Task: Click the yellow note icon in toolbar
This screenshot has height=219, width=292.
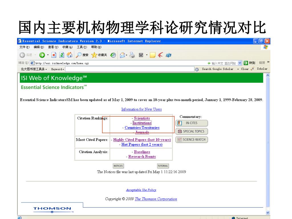Action: pos(153,55)
